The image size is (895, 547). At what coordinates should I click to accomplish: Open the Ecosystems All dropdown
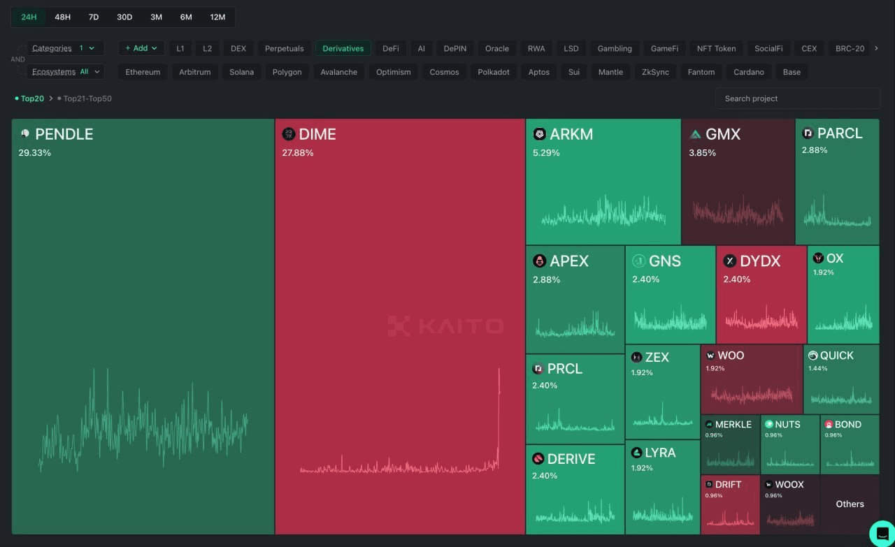[66, 72]
